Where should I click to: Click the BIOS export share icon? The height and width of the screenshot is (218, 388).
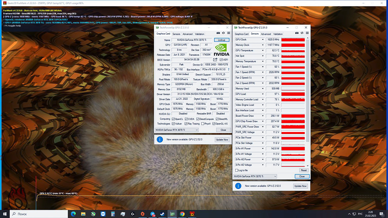pos(216,60)
